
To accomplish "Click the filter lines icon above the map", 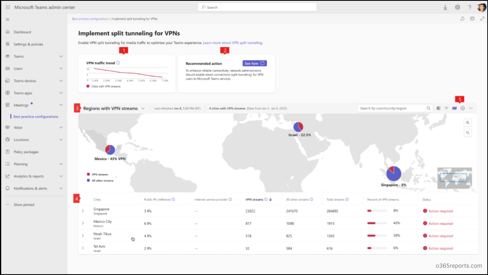I will click(446, 108).
